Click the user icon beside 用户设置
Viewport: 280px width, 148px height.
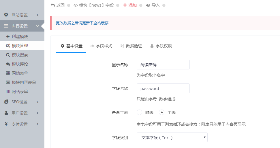point(6,113)
